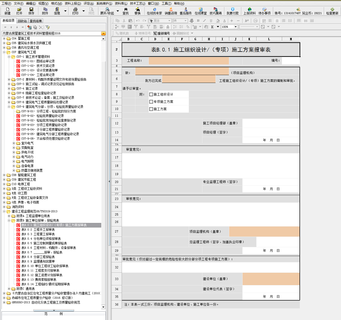Viewport: 341px width, 320px height.
Task: Click the 检查更新 check update icon
Action: [x=332, y=11]
